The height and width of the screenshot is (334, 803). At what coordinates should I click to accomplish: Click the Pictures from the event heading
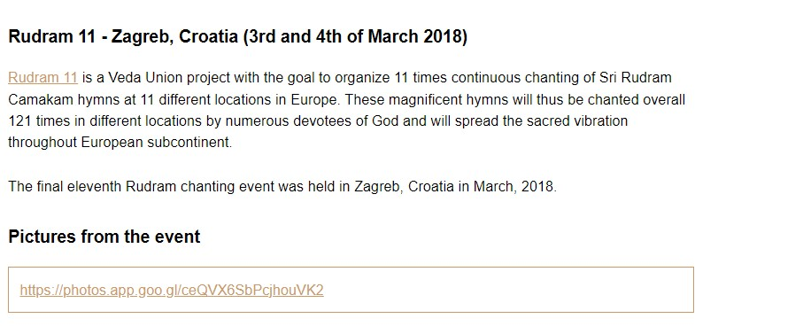(x=104, y=237)
